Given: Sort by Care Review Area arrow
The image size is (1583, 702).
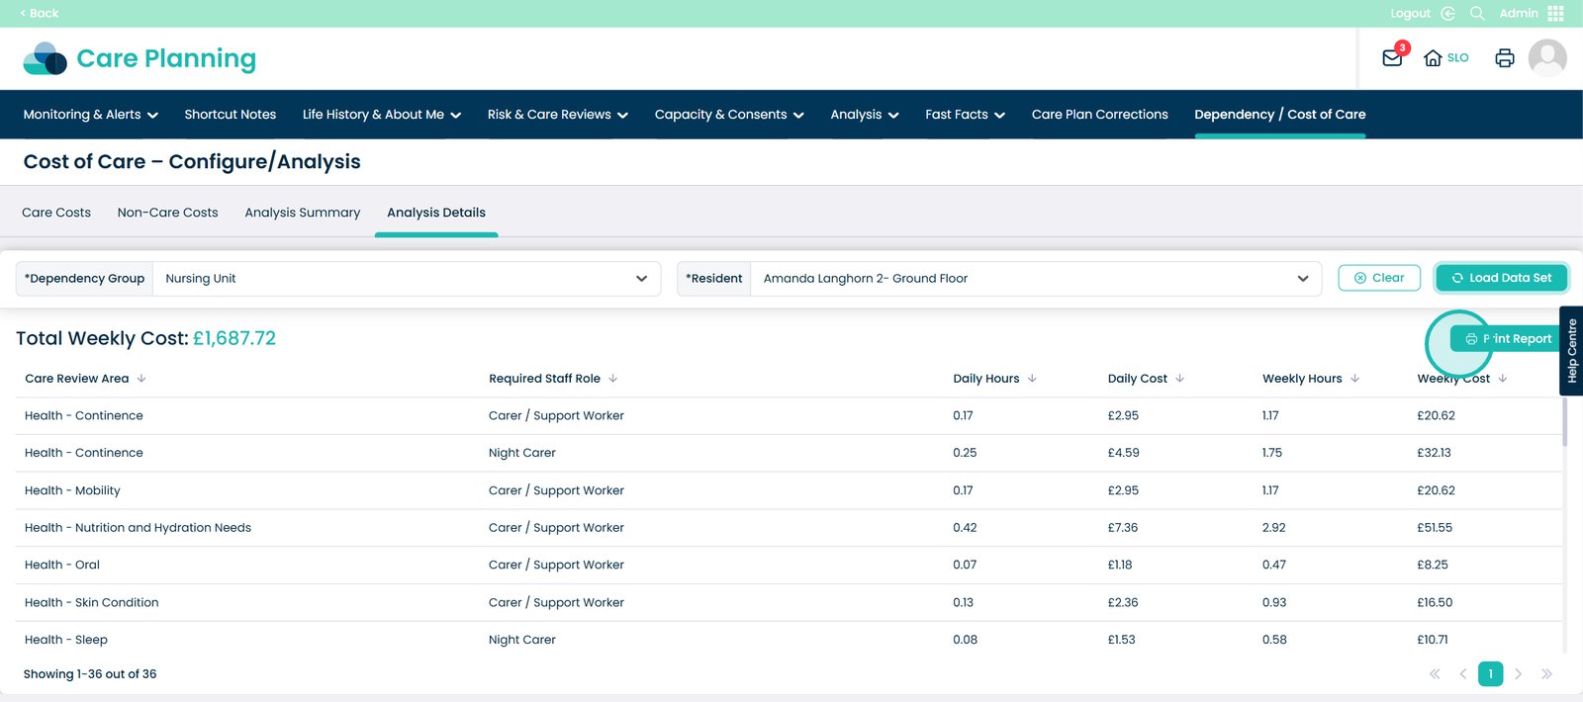Looking at the screenshot, I should pos(141,379).
